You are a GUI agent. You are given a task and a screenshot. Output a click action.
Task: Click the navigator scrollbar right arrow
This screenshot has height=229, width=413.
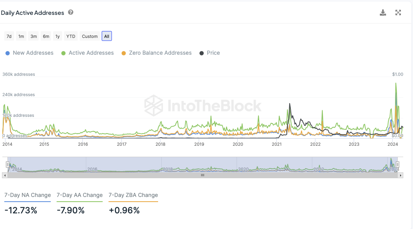(x=401, y=175)
